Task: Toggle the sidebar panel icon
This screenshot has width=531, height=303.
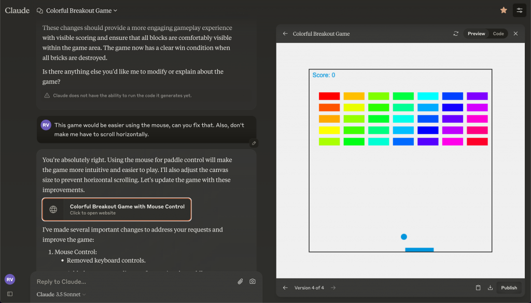Action: pos(9,294)
